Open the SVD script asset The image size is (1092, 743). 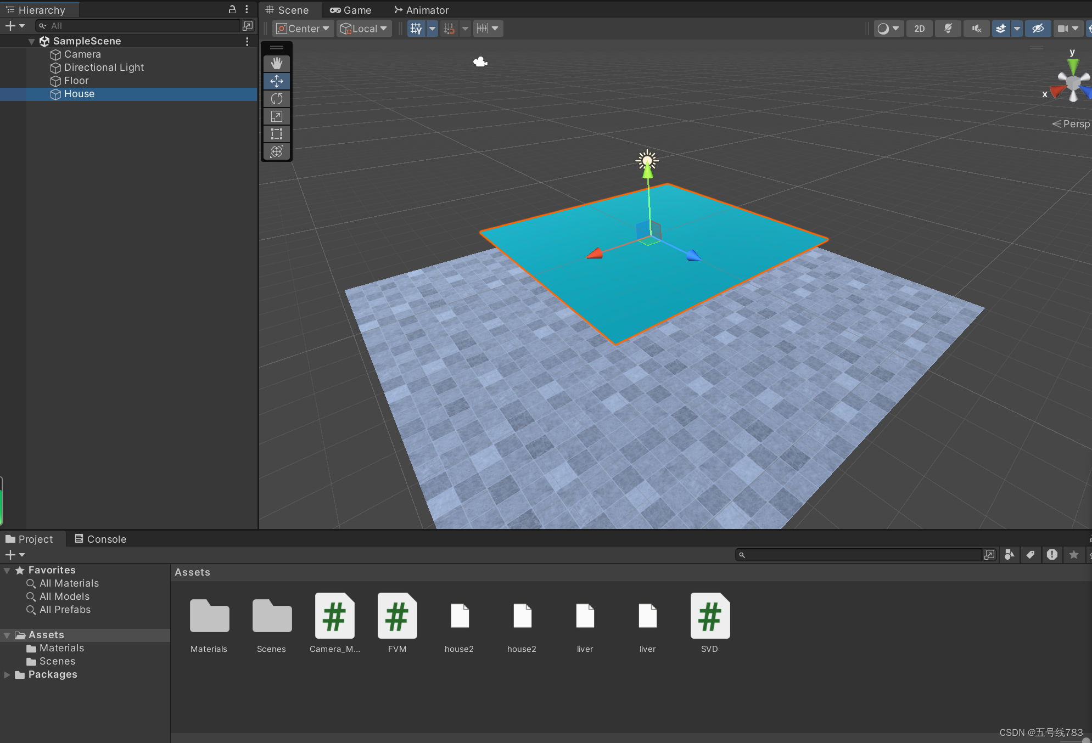point(710,616)
